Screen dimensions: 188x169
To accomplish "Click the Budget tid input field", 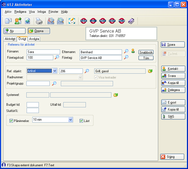I will (33, 105).
